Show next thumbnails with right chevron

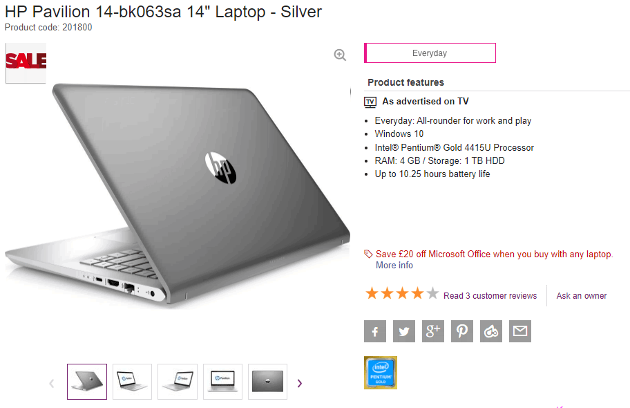click(299, 383)
